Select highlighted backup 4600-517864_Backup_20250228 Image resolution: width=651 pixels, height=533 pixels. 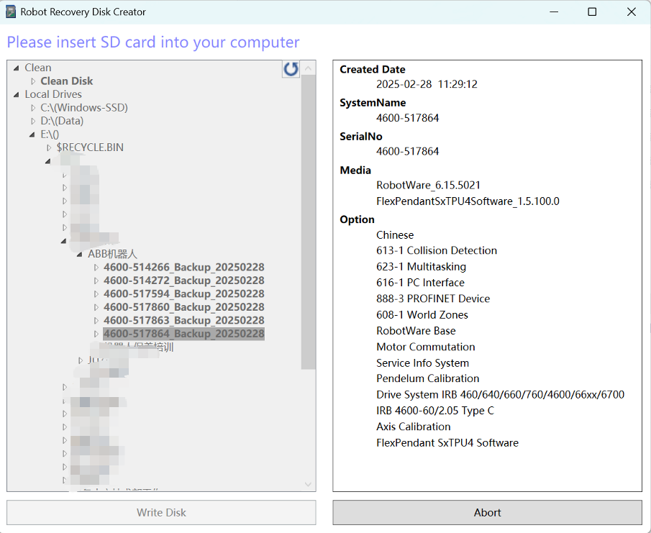point(184,334)
